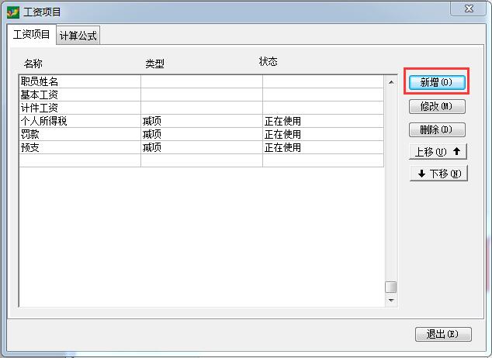Viewport: 492px width, 358px height.
Task: Click 减项 type cell for 罚款
Action: pos(202,134)
